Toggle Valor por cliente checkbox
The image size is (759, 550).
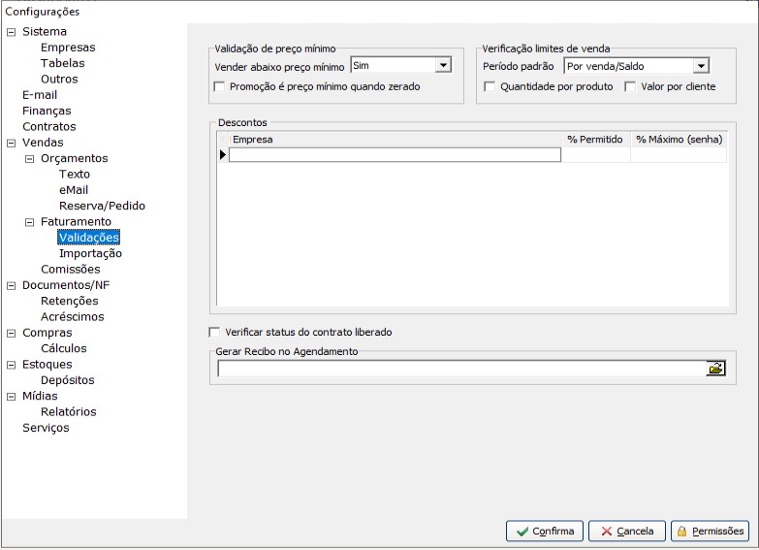630,86
